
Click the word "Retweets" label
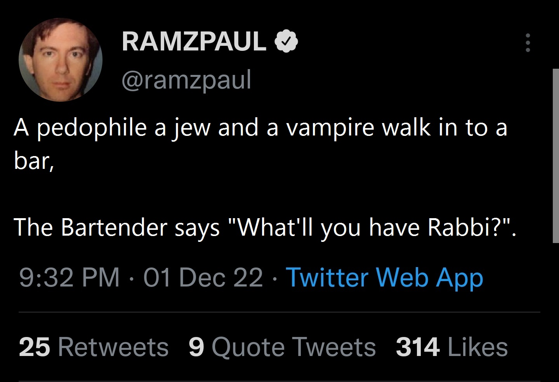pos(113,347)
